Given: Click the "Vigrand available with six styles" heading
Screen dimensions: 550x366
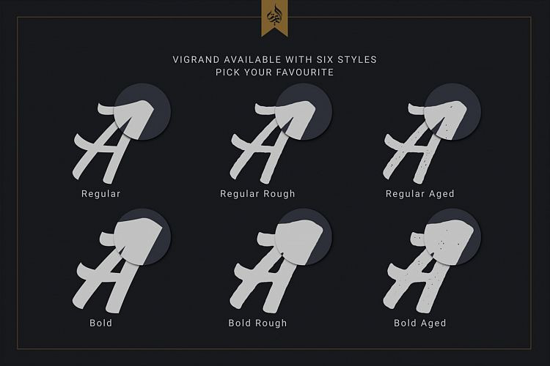Looking at the screenshot, I should tap(275, 59).
